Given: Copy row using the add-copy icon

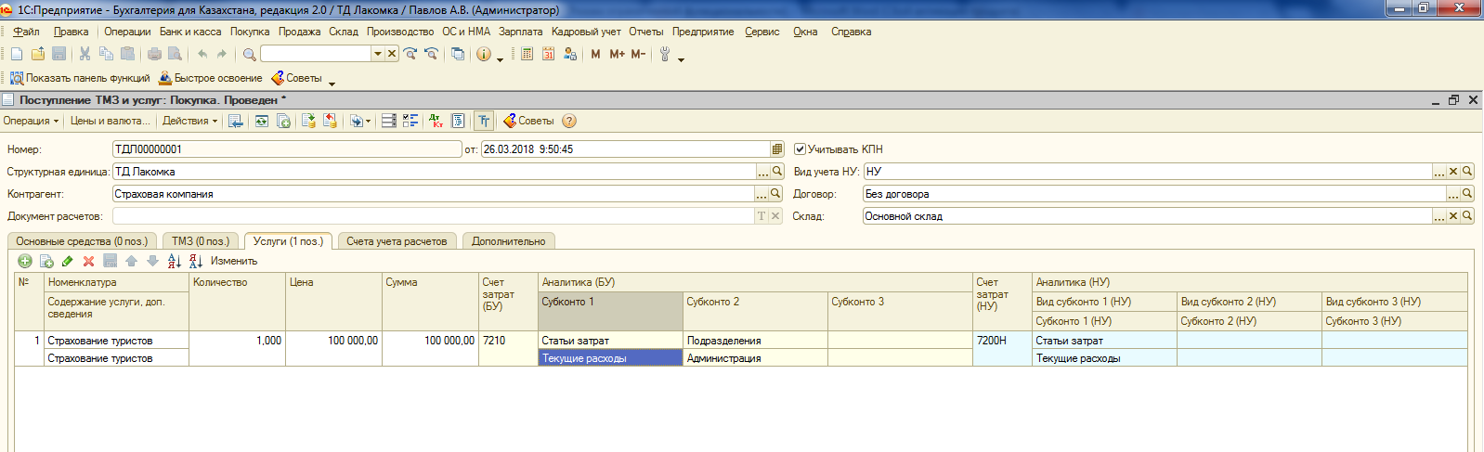Looking at the screenshot, I should 46,261.
